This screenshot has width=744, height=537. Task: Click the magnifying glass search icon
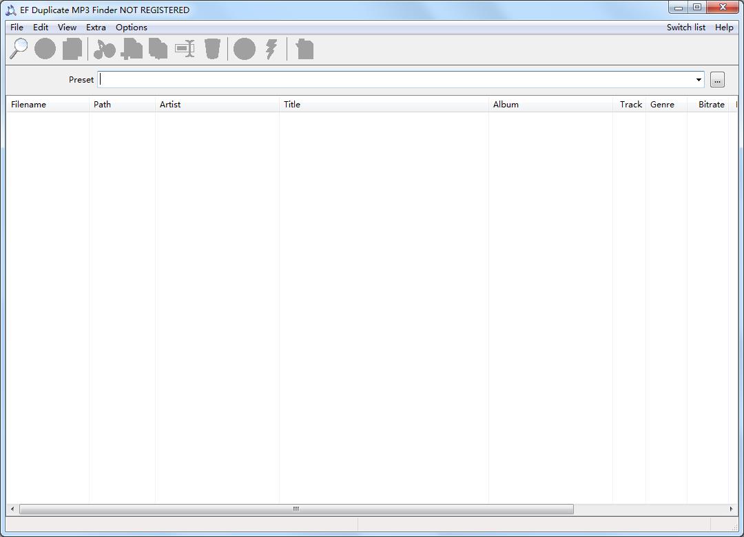[19, 49]
